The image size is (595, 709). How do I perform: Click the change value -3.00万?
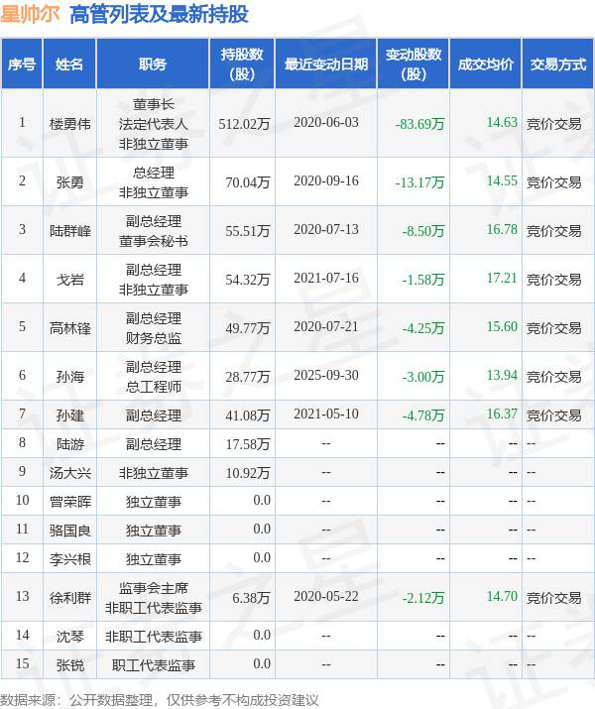pyautogui.click(x=423, y=376)
